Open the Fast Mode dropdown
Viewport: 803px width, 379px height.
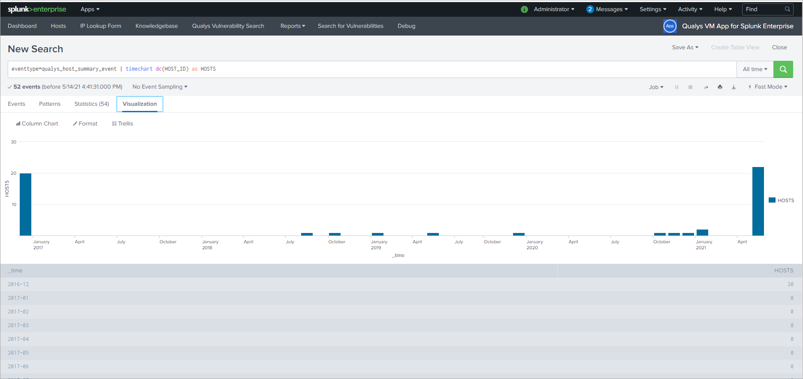click(768, 87)
